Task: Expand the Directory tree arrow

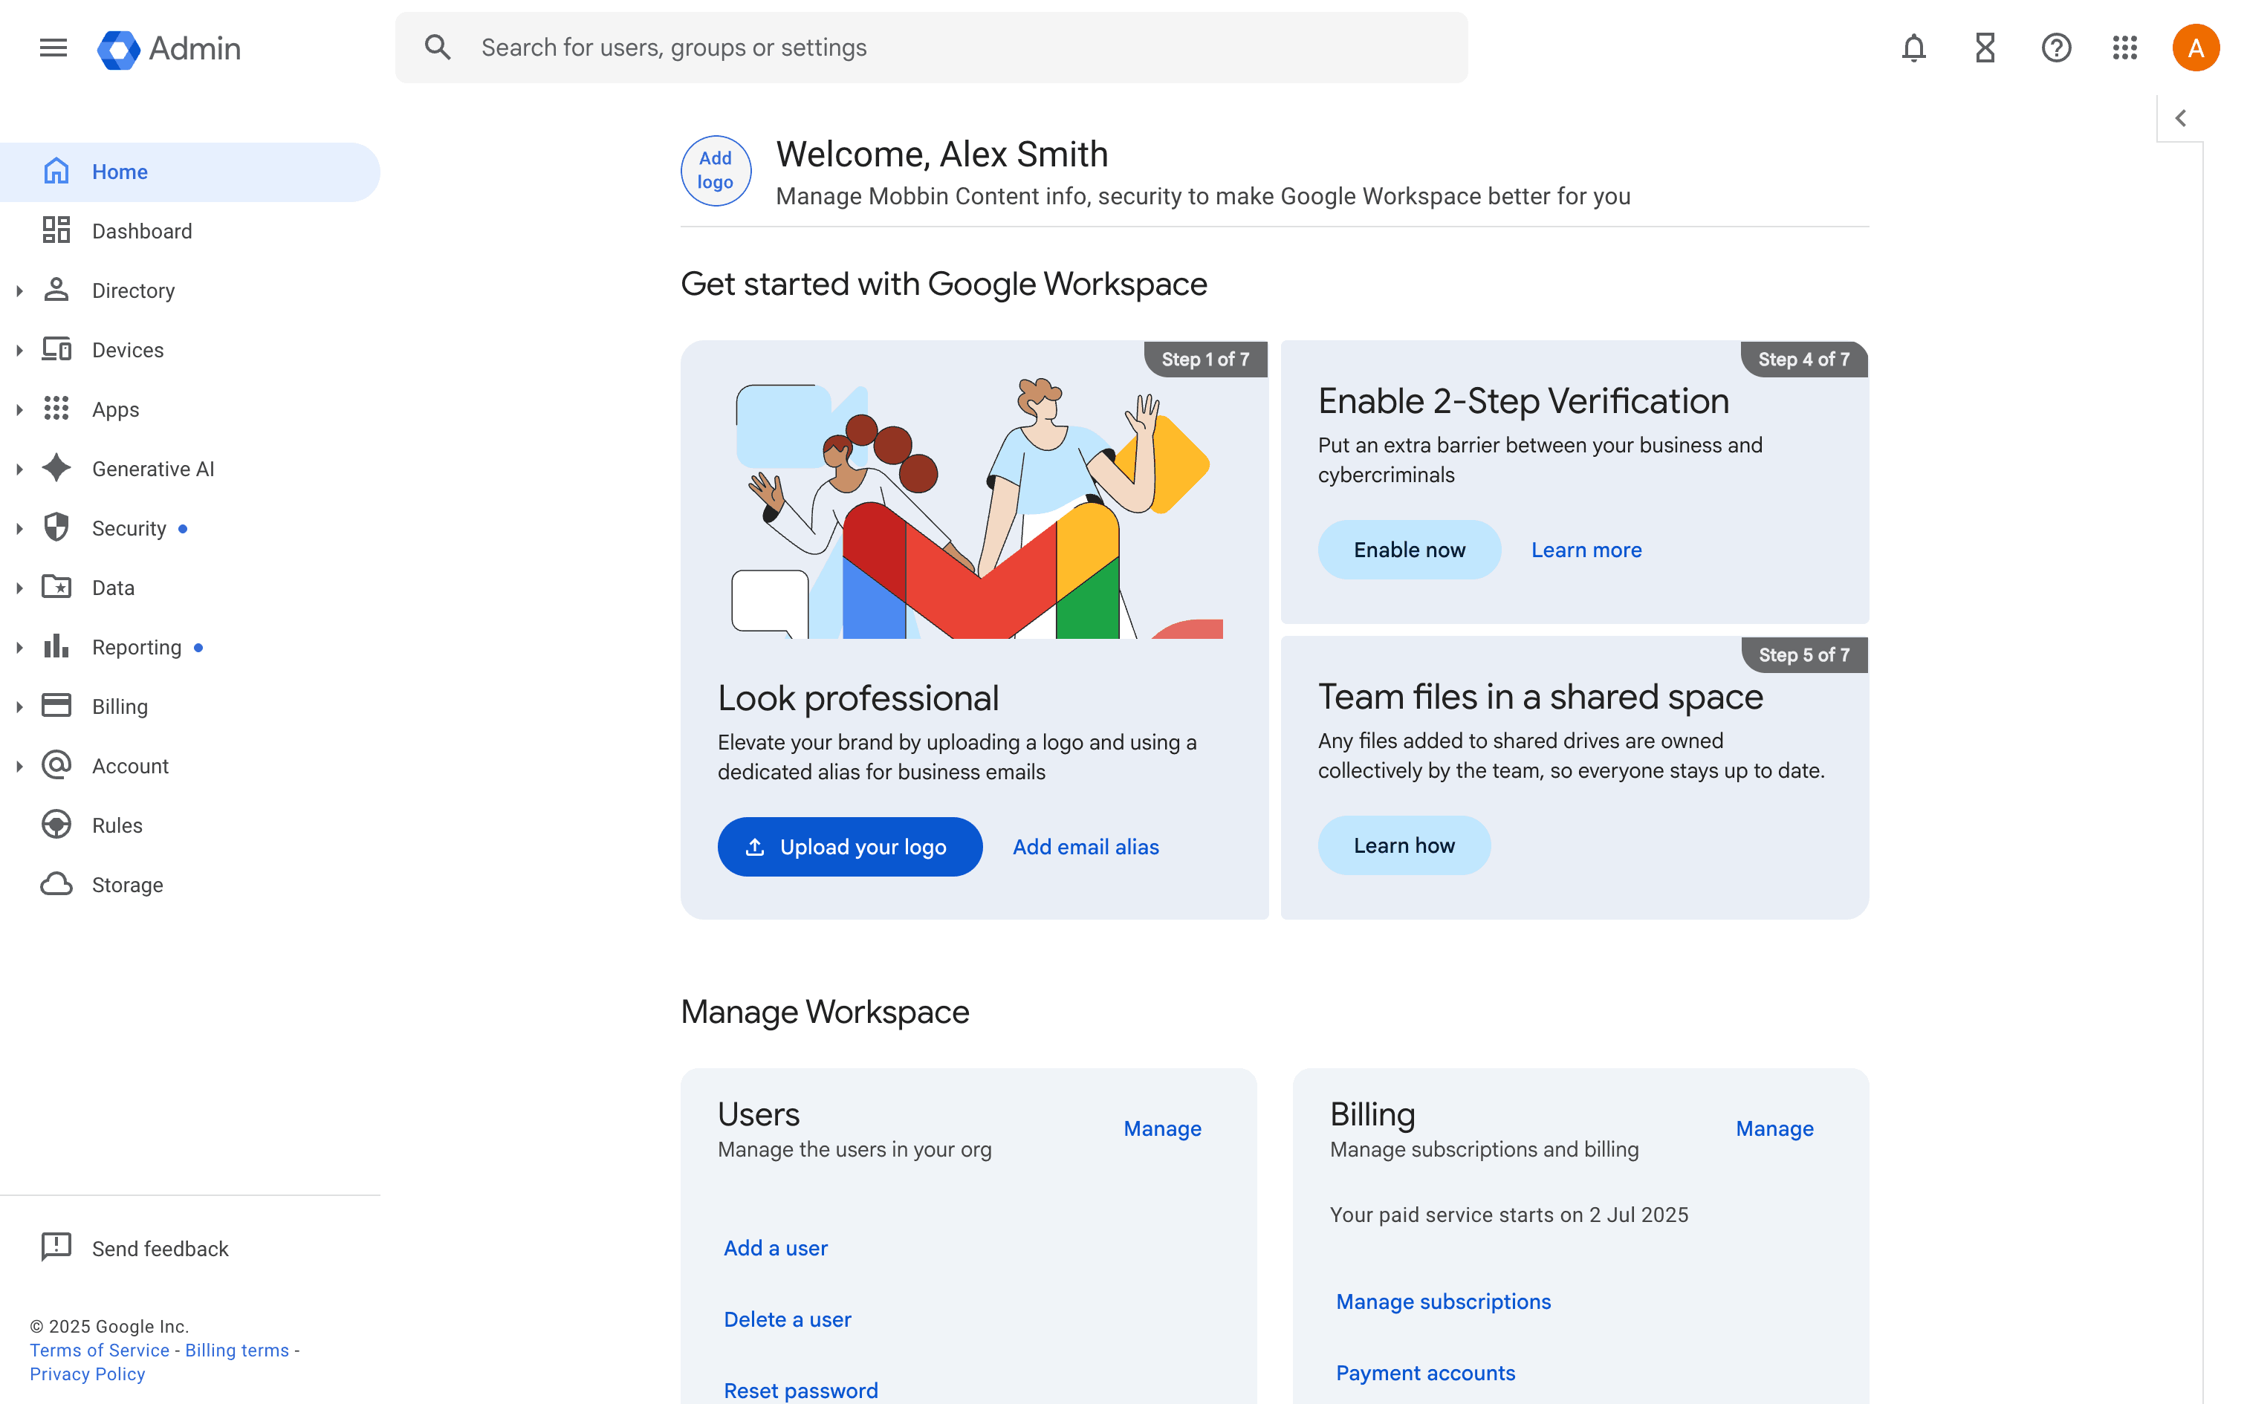Action: click(x=19, y=290)
